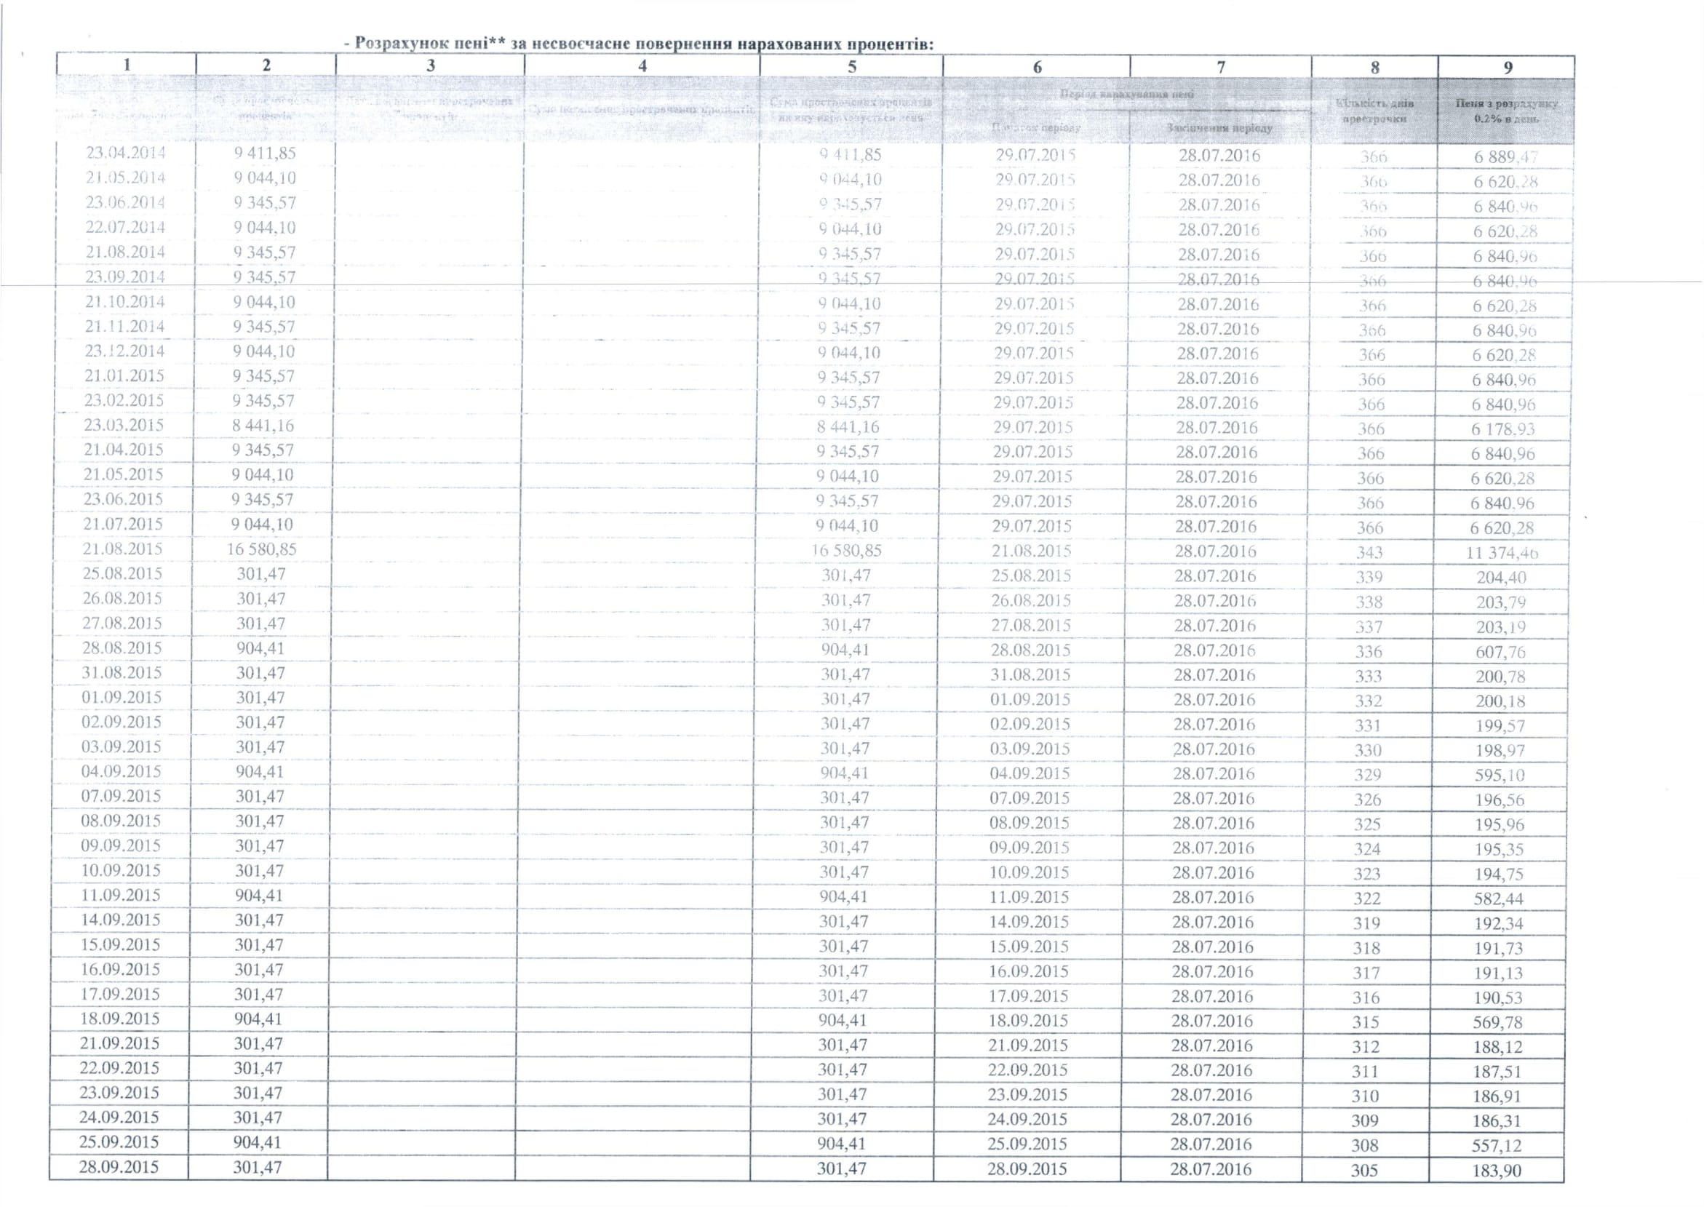Click 'Закінчення періоду' subheader cell
Screen dimensions: 1704x1207
pyautogui.click(x=1219, y=128)
